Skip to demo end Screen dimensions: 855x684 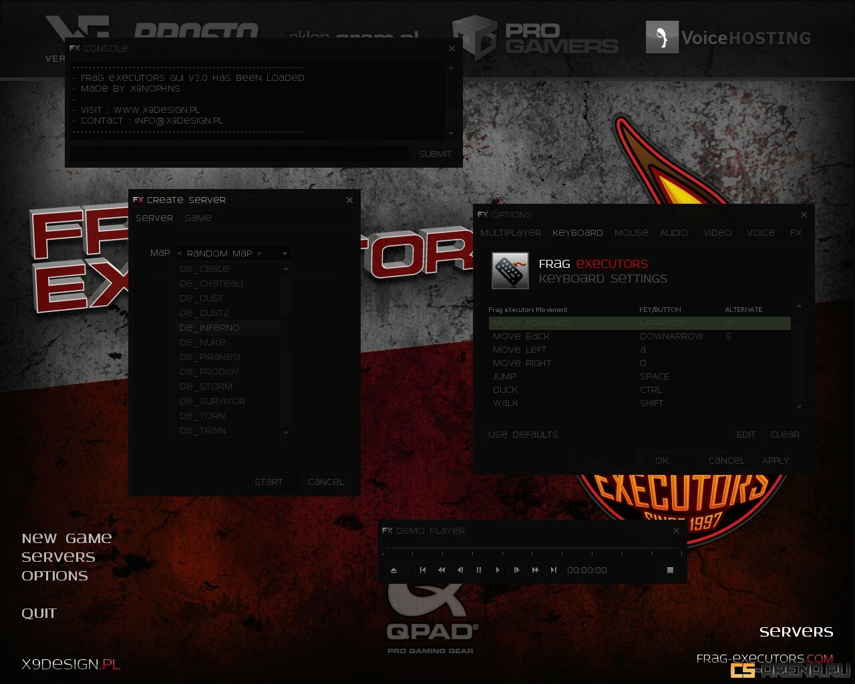553,570
